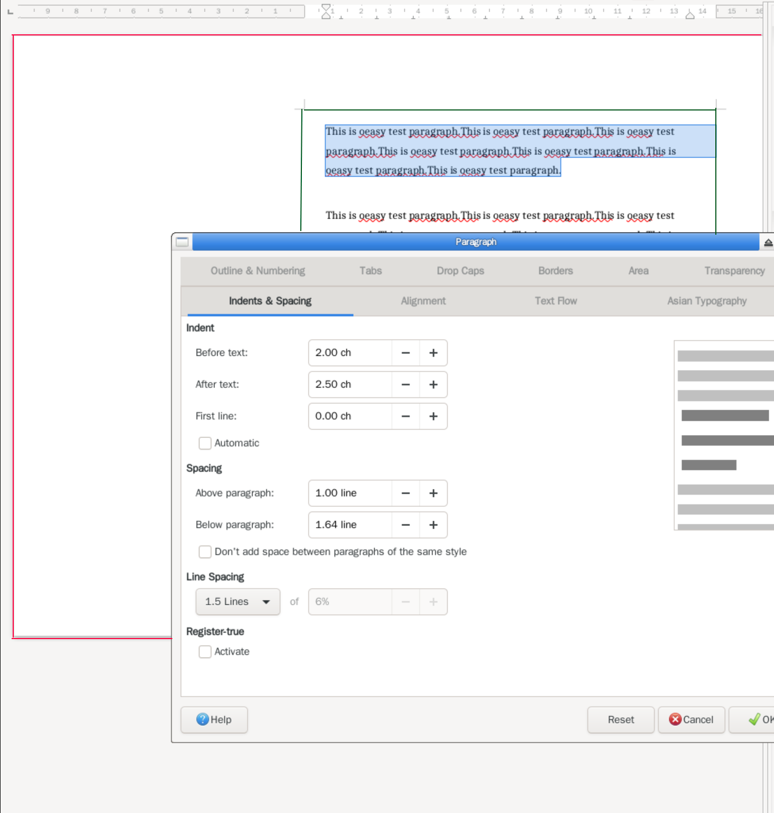Open the Text Flow tab
Image resolution: width=774 pixels, height=813 pixels.
coord(556,301)
